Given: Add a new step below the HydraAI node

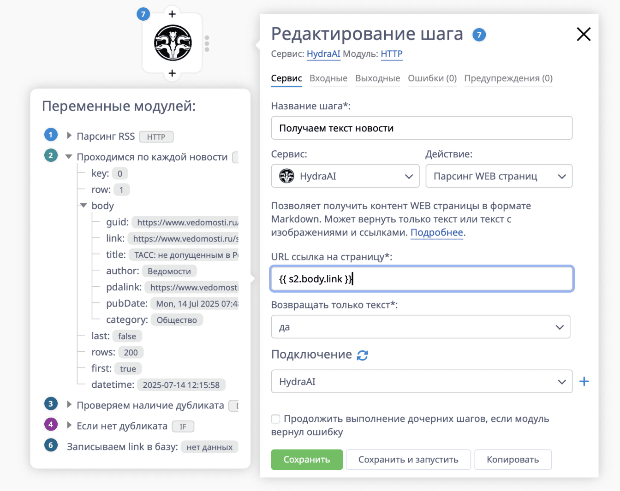Looking at the screenshot, I should 172,73.
